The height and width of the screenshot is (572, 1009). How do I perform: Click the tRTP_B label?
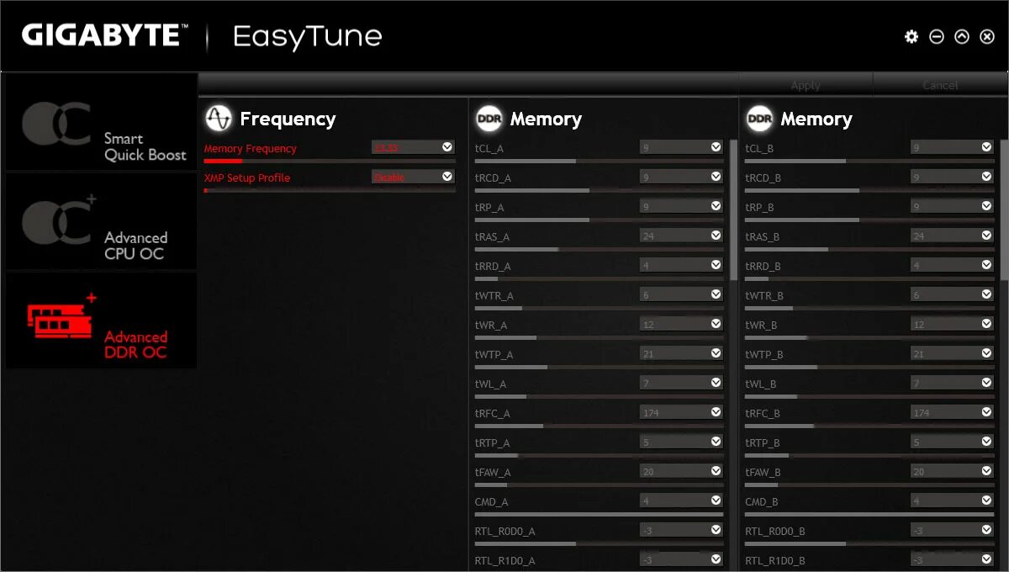pos(763,442)
